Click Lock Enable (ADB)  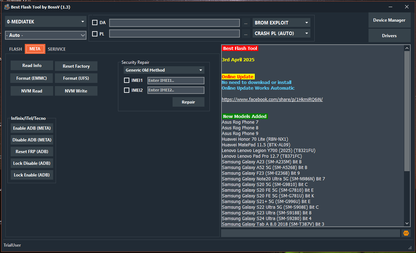click(32, 175)
